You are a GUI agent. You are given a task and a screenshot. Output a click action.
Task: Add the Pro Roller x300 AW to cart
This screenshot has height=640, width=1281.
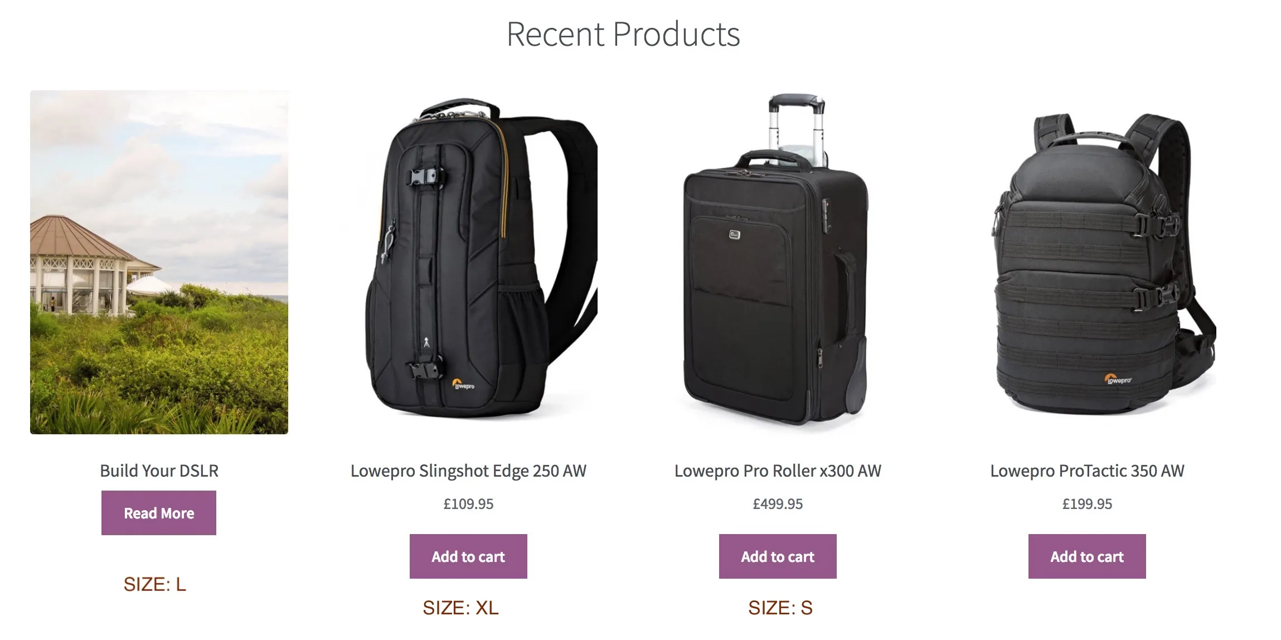point(778,556)
